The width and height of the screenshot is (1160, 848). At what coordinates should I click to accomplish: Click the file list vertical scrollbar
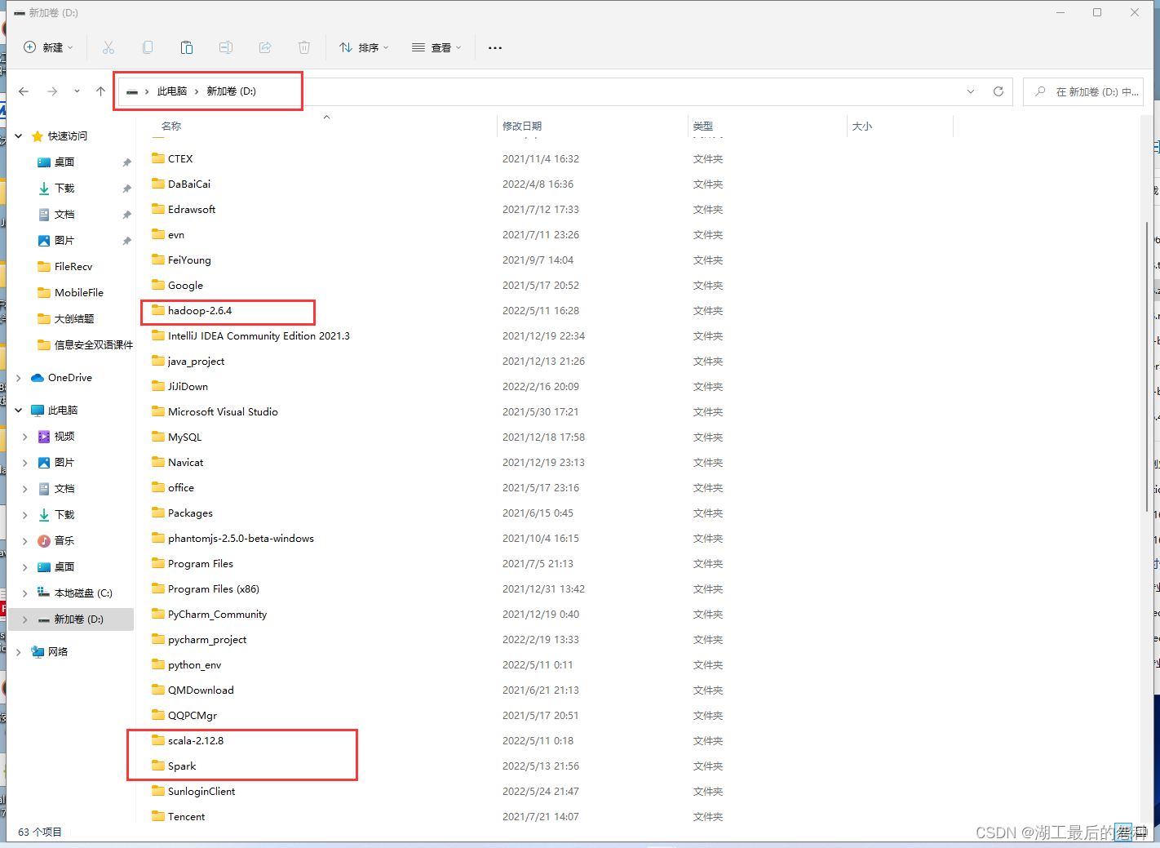pos(1147,367)
